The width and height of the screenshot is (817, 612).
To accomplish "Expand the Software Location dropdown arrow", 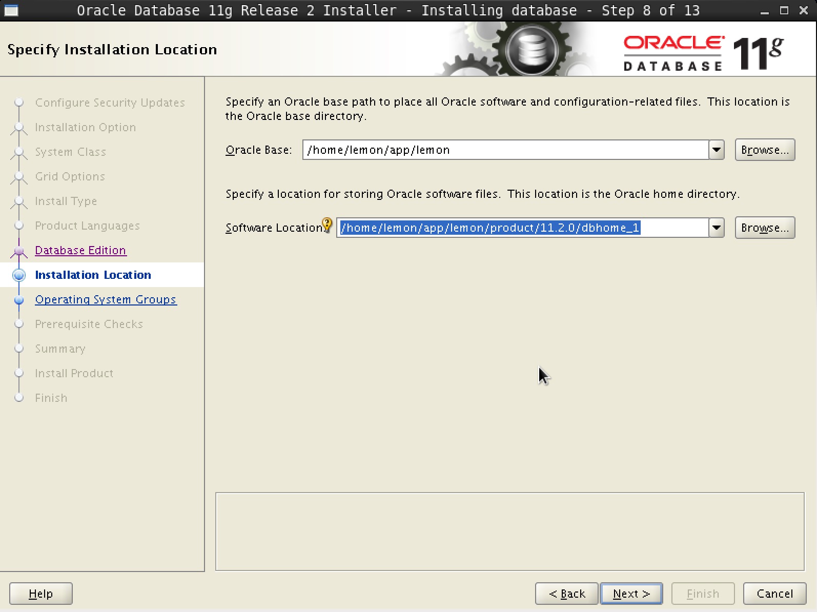I will point(716,228).
